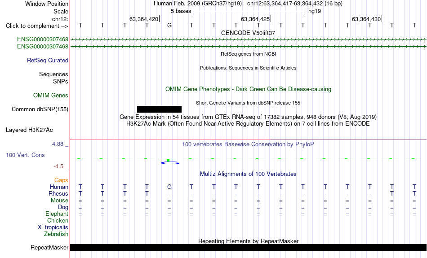Click the orange Gaps label
The height and width of the screenshot is (258, 427).
pyautogui.click(x=61, y=180)
